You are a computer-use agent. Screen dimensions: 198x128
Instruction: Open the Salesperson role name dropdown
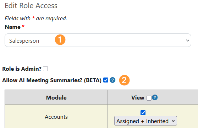click(x=98, y=40)
